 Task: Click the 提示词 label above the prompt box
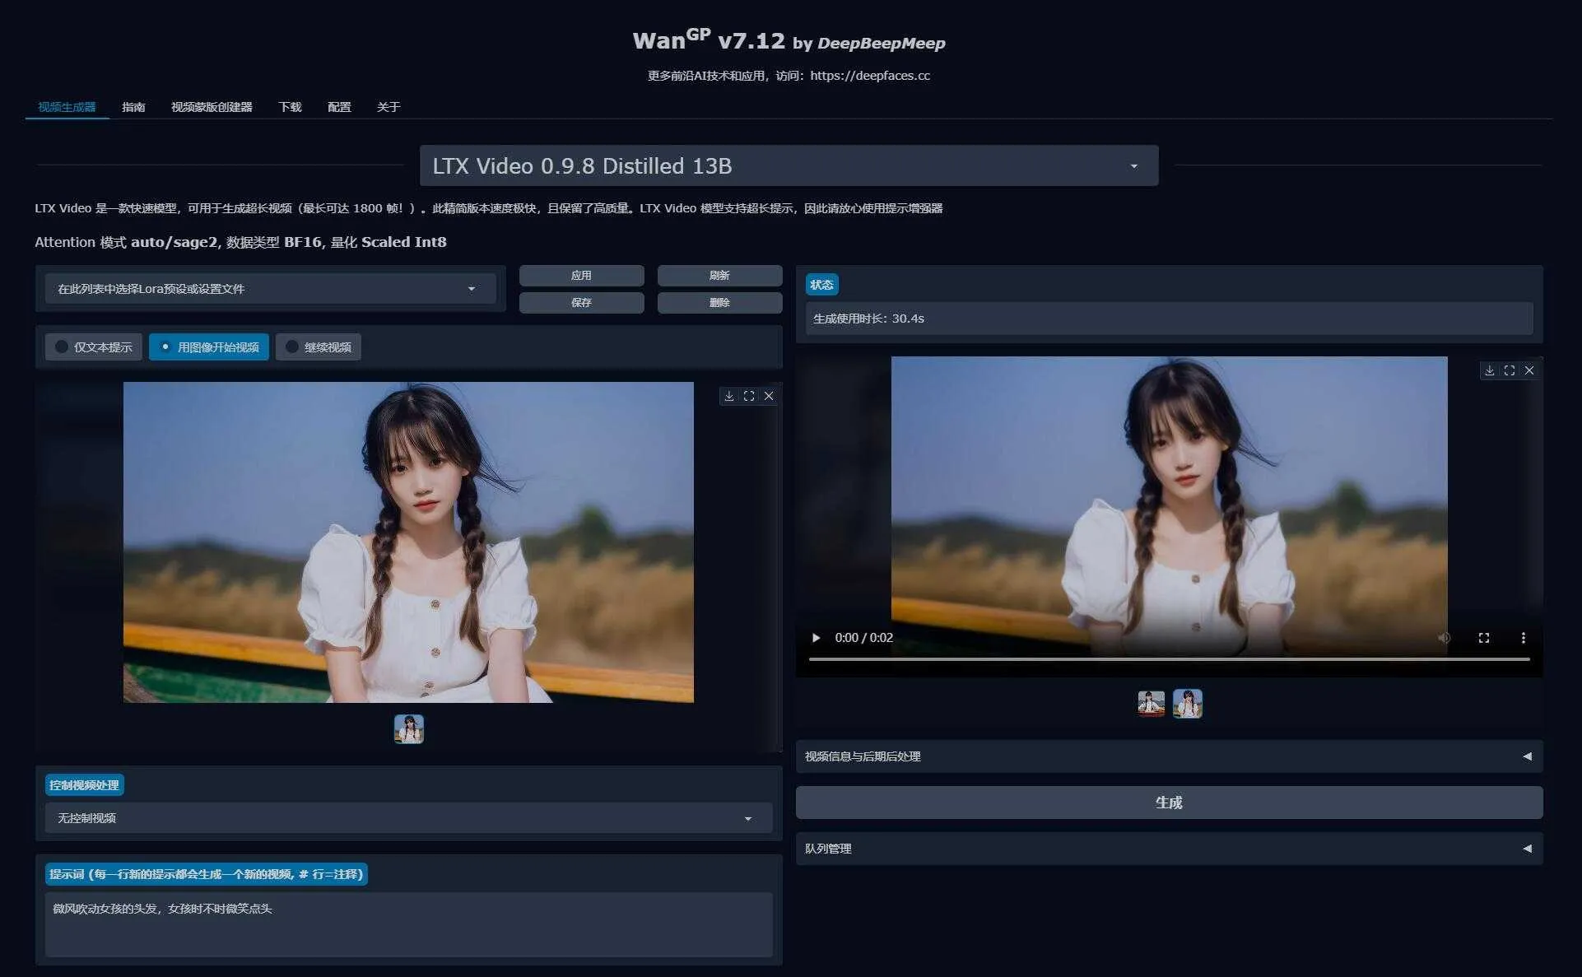pos(206,874)
